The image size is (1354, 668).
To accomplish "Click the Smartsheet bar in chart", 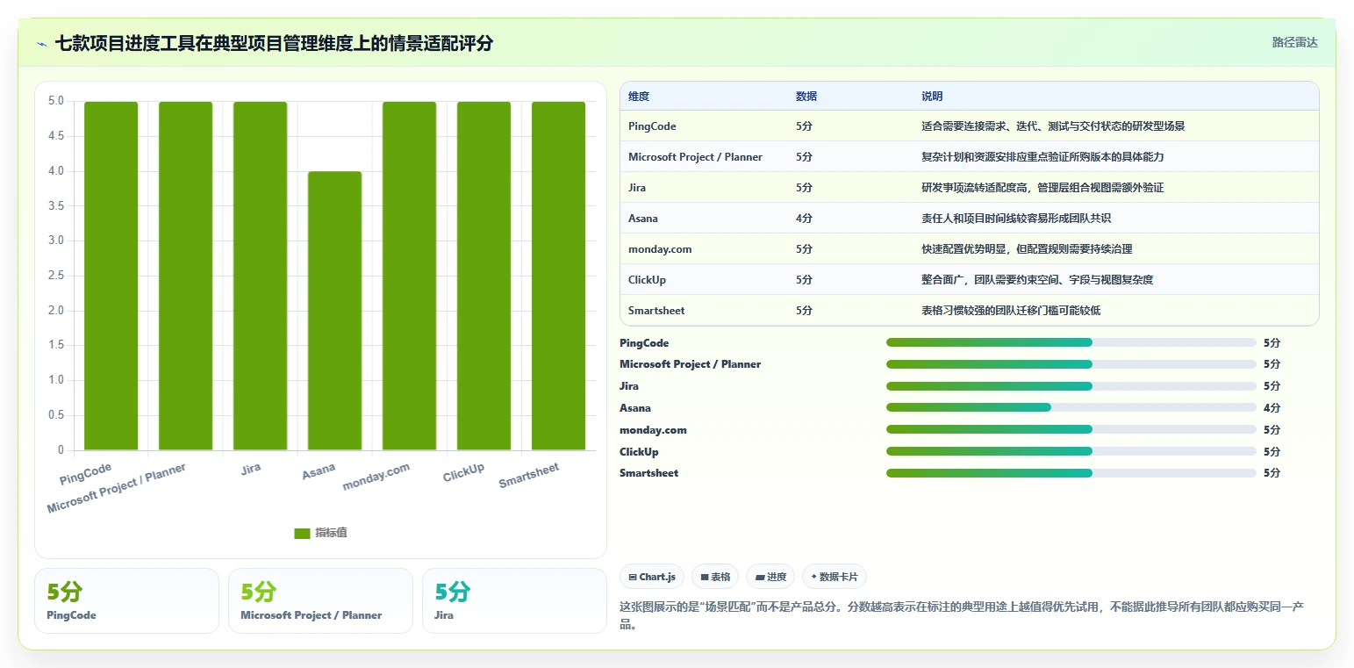I will [558, 276].
